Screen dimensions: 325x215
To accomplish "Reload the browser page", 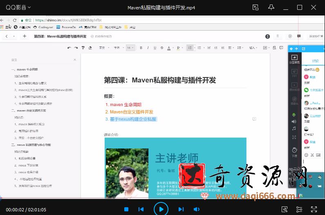I will click(14, 20).
